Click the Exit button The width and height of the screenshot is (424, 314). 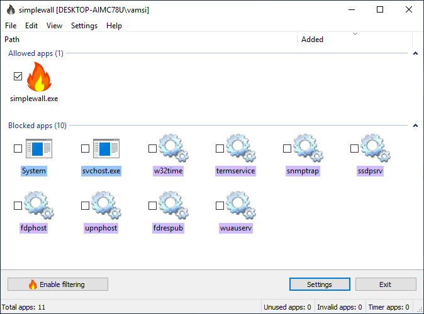point(386,284)
